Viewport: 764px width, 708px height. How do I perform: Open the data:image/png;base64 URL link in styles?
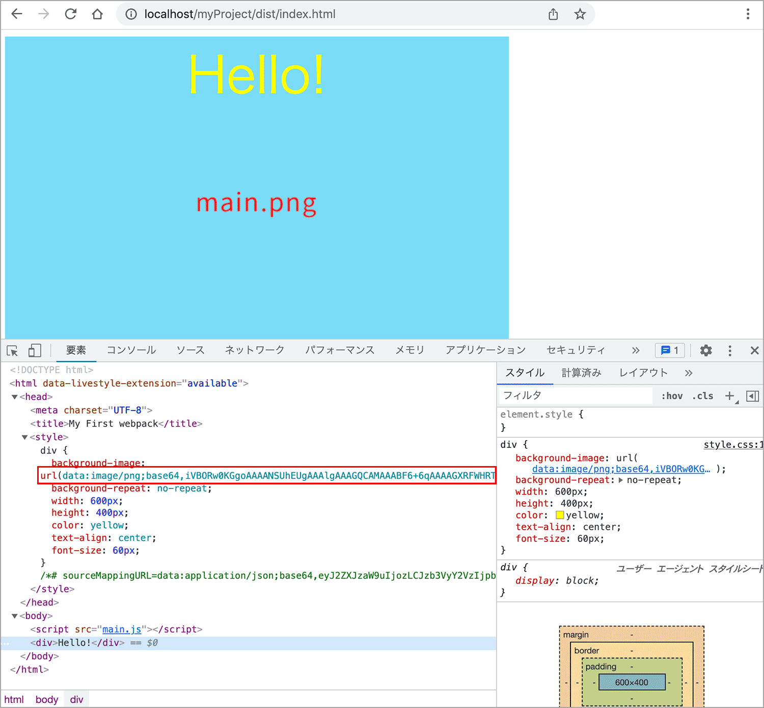point(621,469)
